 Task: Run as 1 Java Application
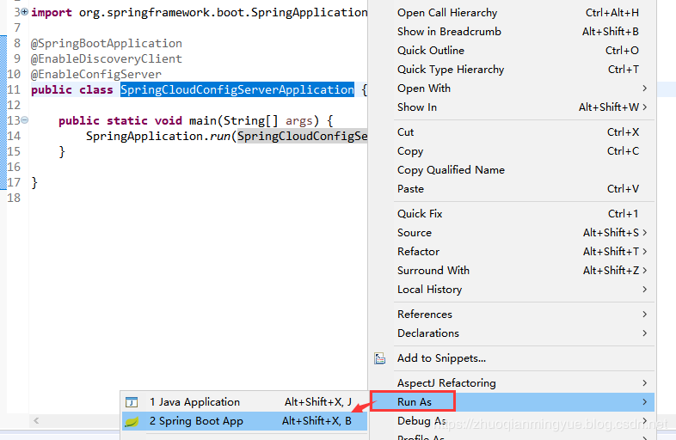(244, 402)
